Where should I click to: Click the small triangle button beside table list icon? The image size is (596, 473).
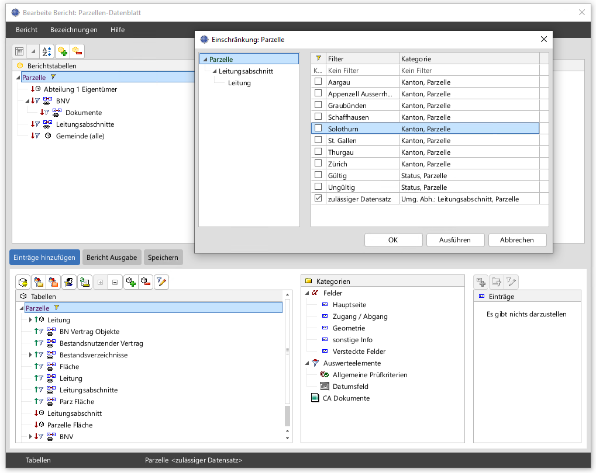click(x=33, y=51)
